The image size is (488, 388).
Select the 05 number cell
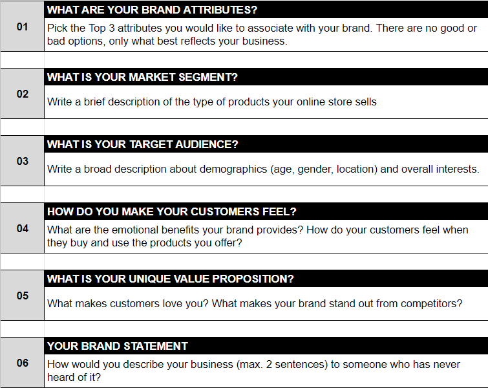22,296
